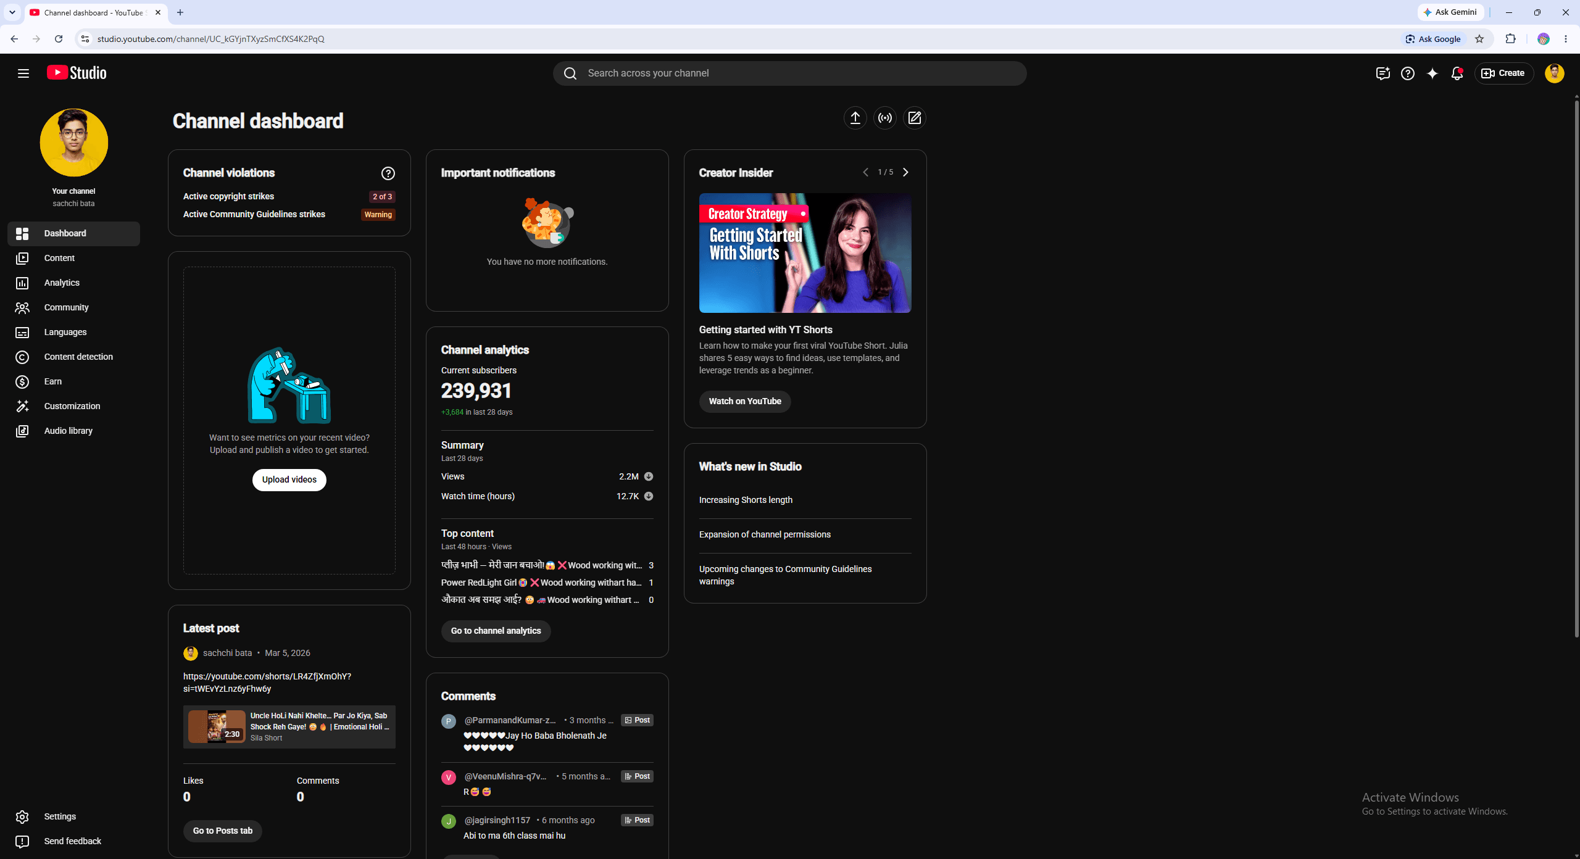Close the Channel dashboard browser tab
This screenshot has height=859, width=1580.
click(x=158, y=12)
